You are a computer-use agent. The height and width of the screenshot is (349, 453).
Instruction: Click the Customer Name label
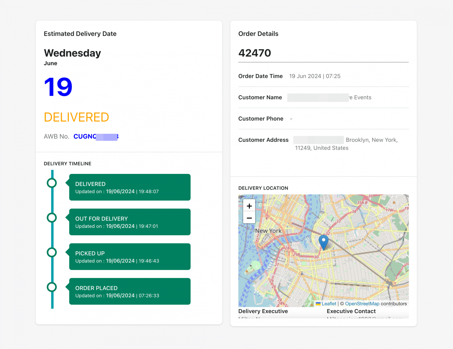pos(260,97)
